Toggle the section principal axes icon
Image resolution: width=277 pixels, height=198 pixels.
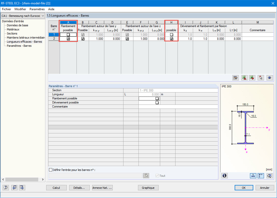point(261,176)
